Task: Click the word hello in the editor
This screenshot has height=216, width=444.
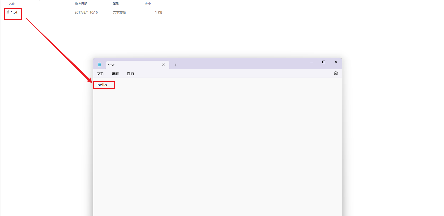Action: [102, 85]
